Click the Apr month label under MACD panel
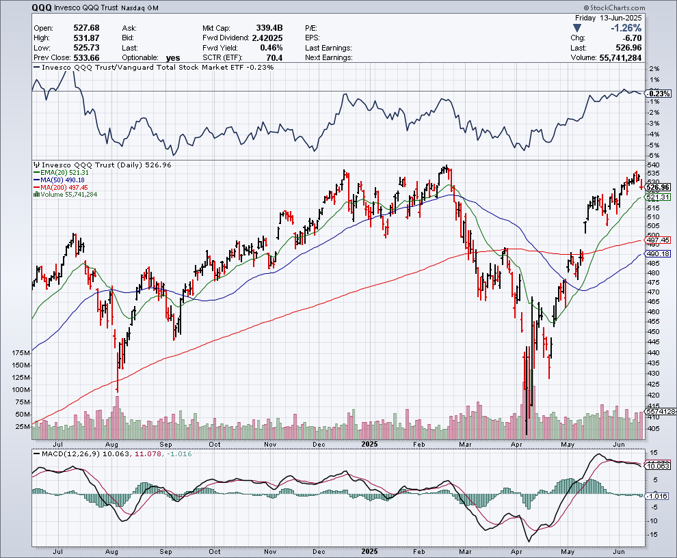 point(516,552)
